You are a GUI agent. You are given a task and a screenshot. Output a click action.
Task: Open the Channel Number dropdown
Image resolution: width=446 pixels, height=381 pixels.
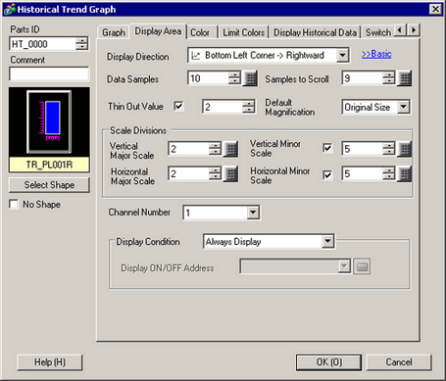pyautogui.click(x=253, y=213)
